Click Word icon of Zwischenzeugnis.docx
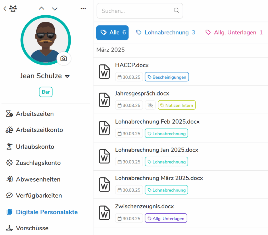 (104, 213)
